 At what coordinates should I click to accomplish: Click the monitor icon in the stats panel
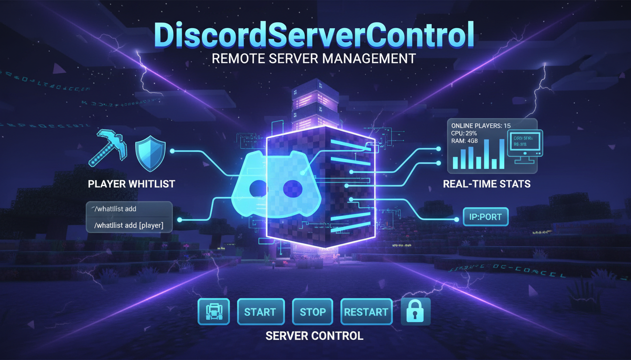point(525,146)
